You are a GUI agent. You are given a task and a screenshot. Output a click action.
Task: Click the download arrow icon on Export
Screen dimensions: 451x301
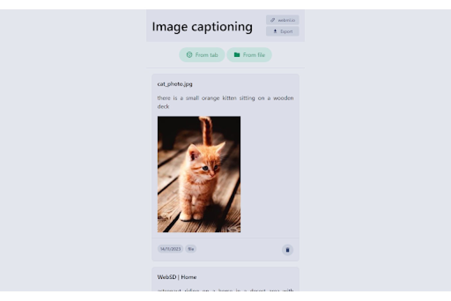click(x=275, y=31)
